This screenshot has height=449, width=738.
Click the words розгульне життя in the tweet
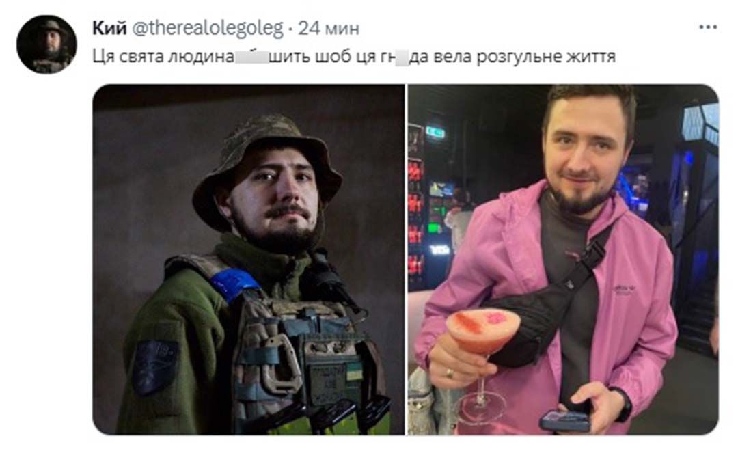546,57
